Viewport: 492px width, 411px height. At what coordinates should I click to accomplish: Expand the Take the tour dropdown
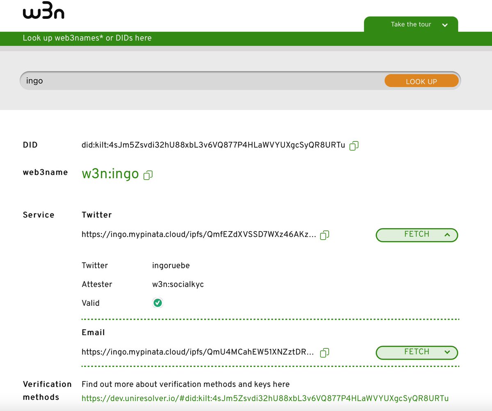coord(411,25)
